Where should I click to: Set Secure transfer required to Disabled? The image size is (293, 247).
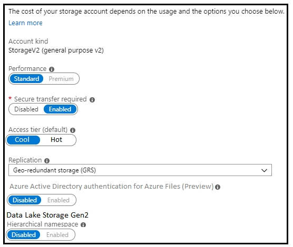[26, 109]
